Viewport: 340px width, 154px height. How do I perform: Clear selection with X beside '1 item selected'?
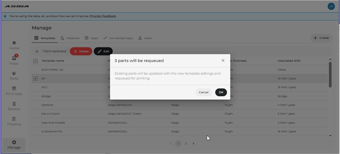point(37,51)
